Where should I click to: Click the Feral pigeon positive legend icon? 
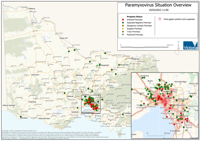(x=160, y=19)
